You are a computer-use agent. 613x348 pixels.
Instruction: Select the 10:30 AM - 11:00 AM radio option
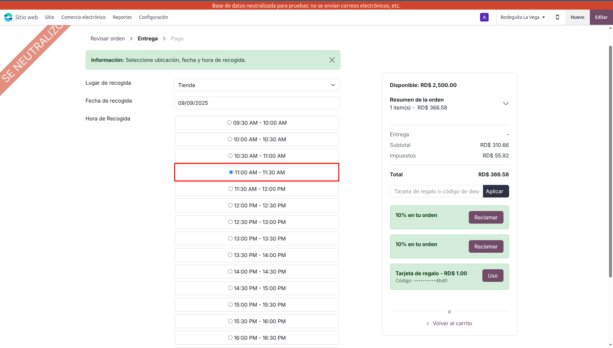[x=230, y=156]
